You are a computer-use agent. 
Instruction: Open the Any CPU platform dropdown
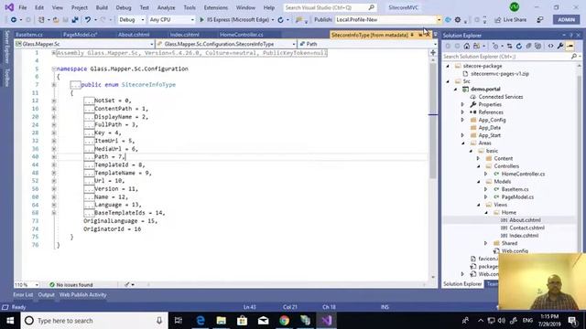[x=171, y=20]
